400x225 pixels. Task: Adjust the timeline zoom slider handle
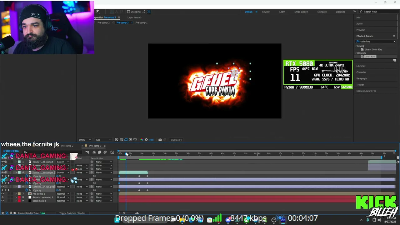(x=124, y=213)
